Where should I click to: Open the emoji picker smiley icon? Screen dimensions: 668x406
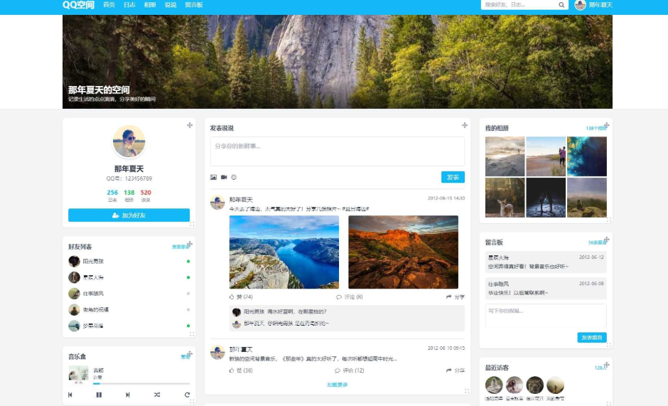(234, 177)
